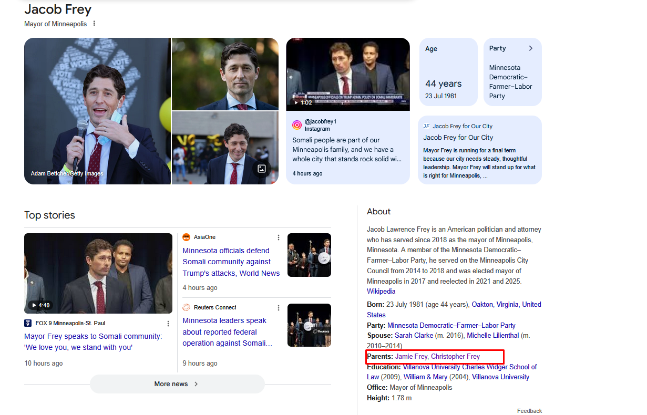647x415 pixels.
Task: Play the 1:02 Instagram video
Action: 347,74
